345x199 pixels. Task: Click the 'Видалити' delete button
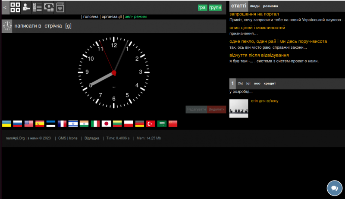tap(216, 109)
